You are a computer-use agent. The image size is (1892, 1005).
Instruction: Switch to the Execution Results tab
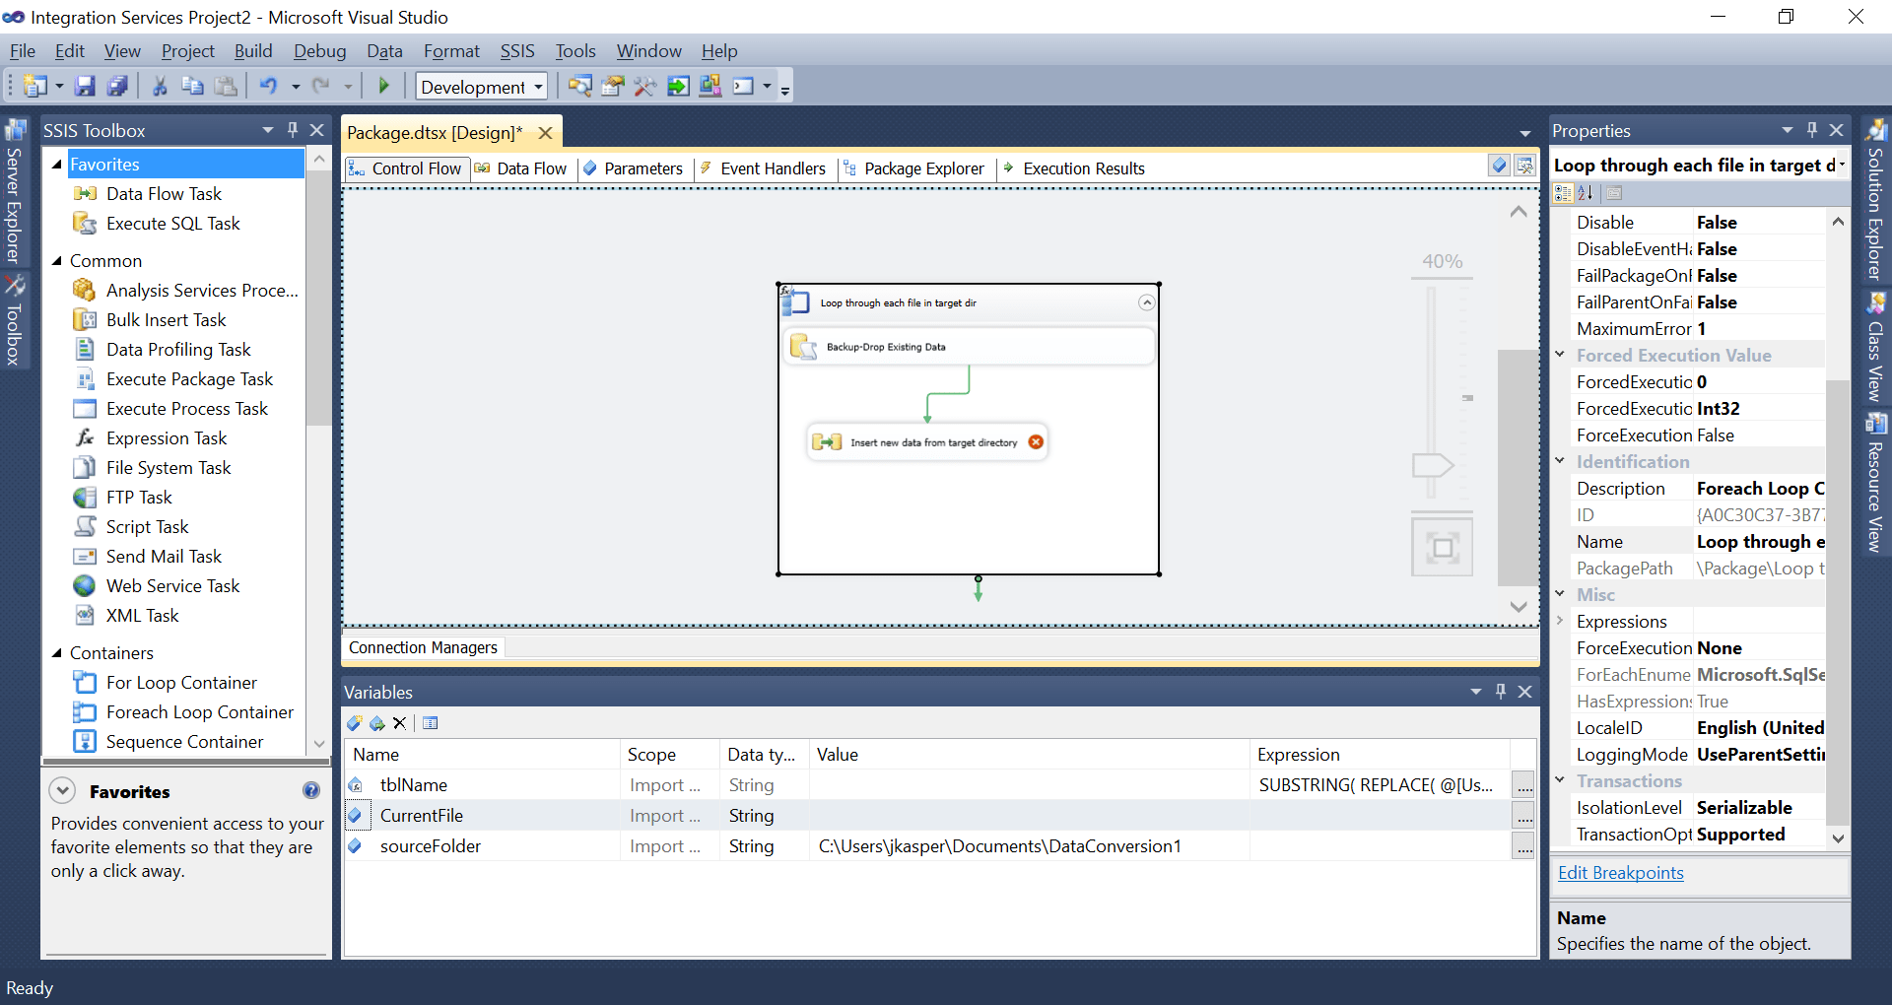[x=1074, y=168]
